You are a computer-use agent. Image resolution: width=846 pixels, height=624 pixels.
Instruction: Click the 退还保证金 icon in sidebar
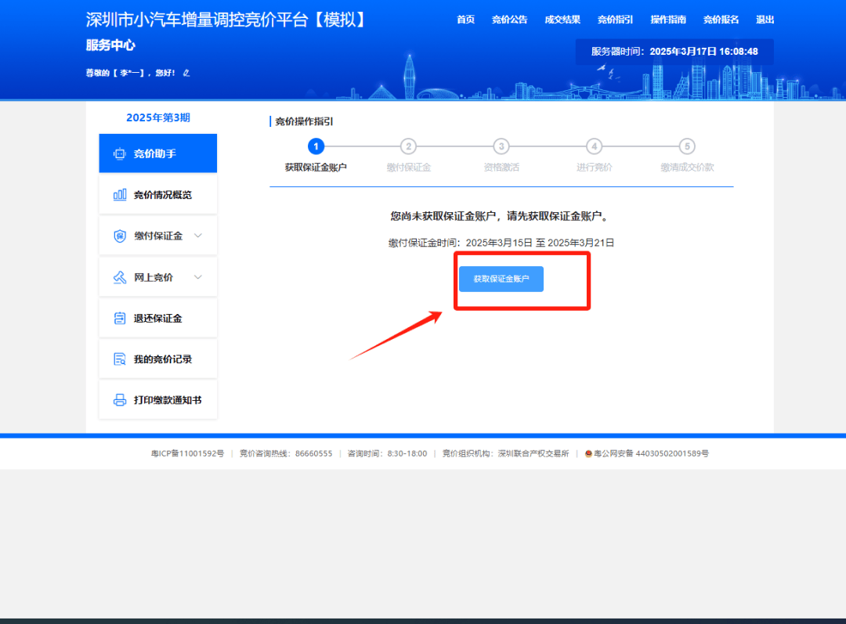point(120,319)
